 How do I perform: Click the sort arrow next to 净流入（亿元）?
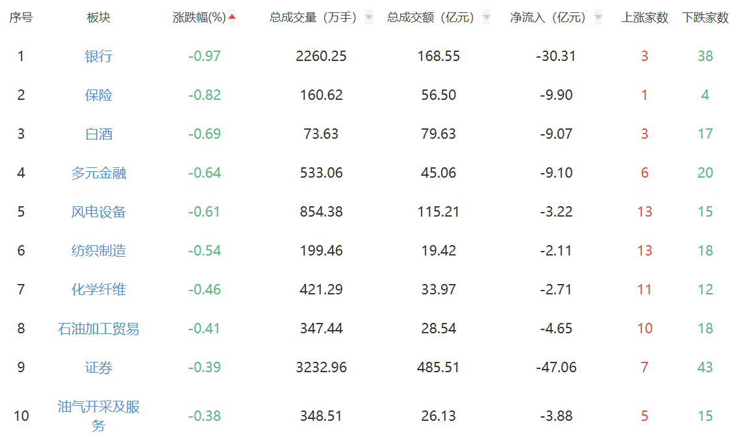tap(598, 18)
